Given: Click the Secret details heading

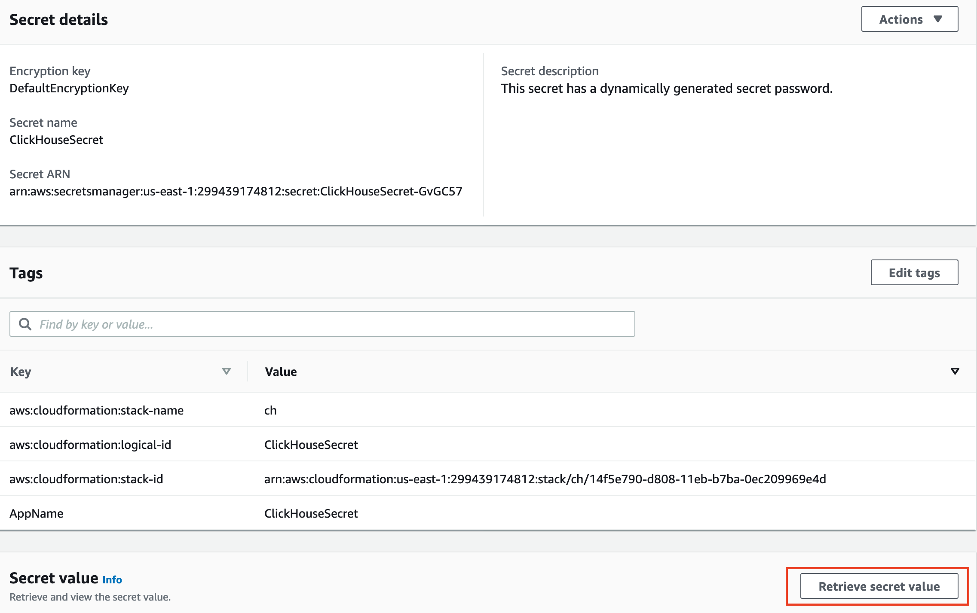Looking at the screenshot, I should pyautogui.click(x=59, y=20).
